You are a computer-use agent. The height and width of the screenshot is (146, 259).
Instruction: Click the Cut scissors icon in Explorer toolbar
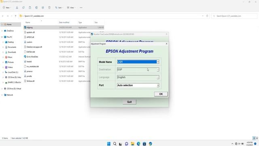pos(17,8)
